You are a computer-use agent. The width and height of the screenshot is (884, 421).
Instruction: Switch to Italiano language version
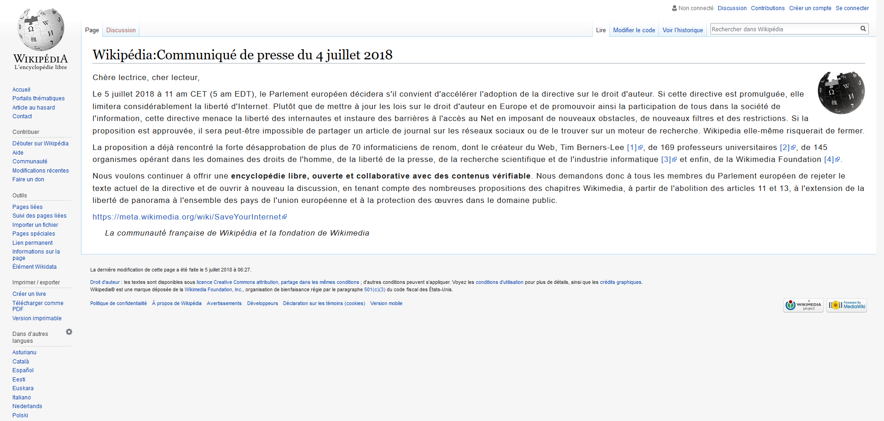[x=22, y=398]
